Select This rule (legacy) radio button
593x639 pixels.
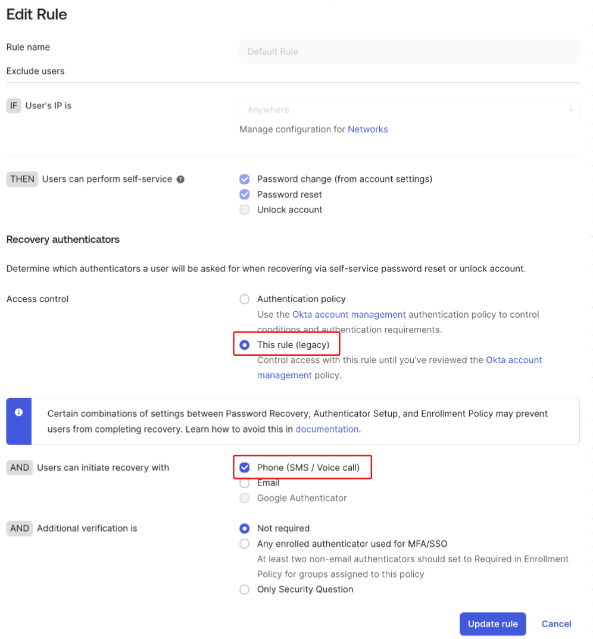click(244, 345)
